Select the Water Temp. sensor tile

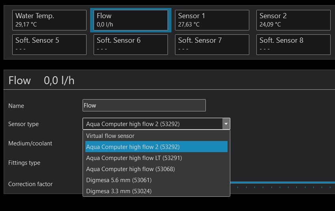[49, 20]
